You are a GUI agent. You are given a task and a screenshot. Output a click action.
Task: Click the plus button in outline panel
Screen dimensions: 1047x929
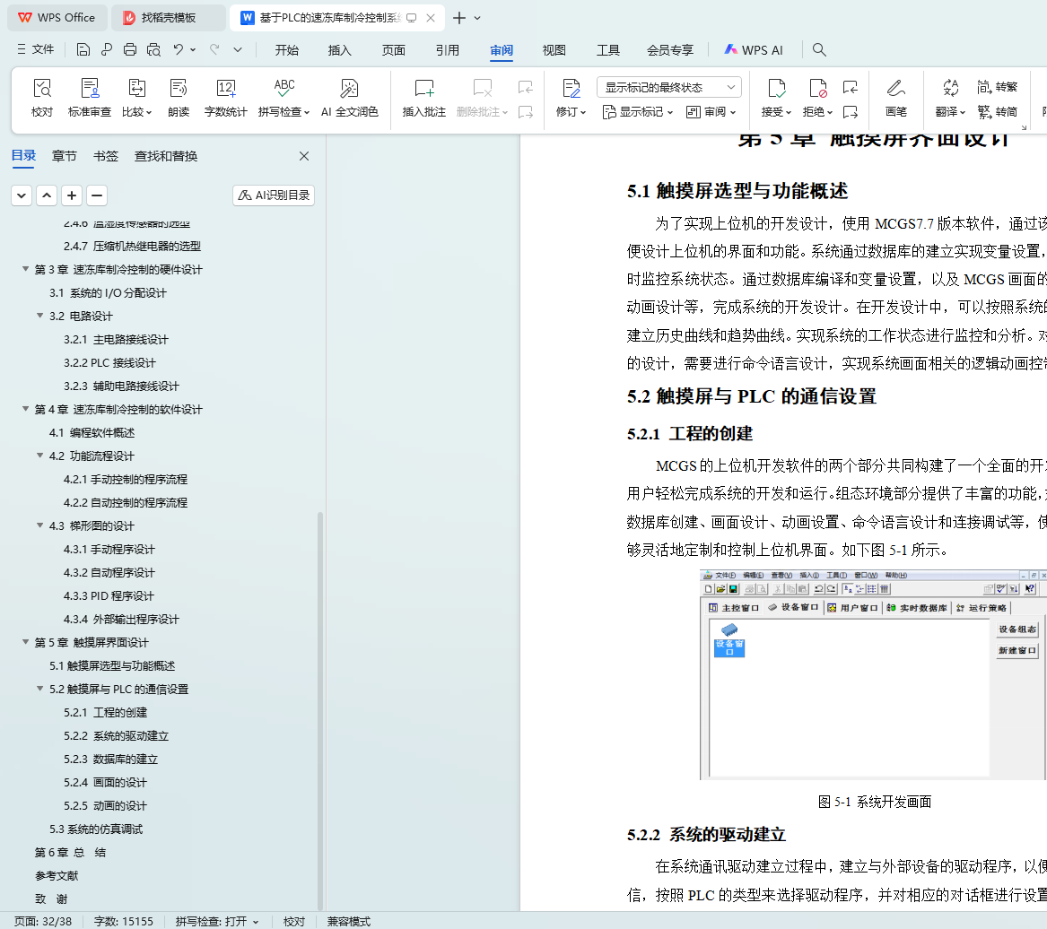pos(72,195)
